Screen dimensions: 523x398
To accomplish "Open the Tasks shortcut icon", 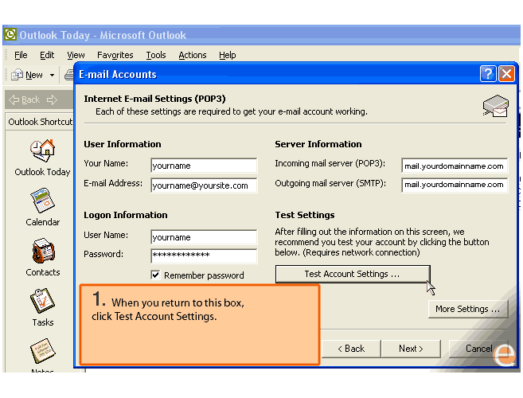I will click(42, 301).
